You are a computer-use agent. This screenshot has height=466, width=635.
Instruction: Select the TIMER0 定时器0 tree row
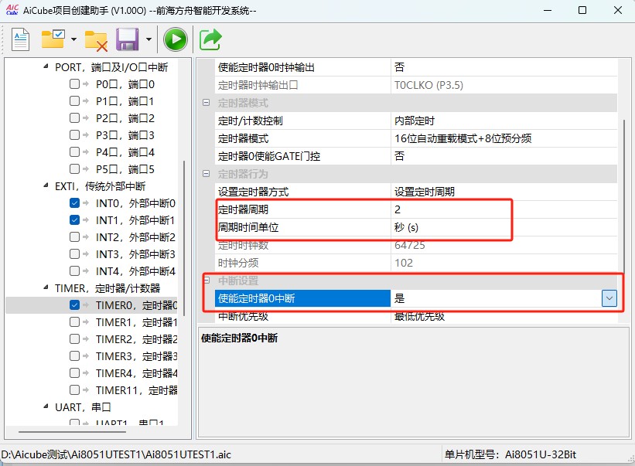click(91, 305)
